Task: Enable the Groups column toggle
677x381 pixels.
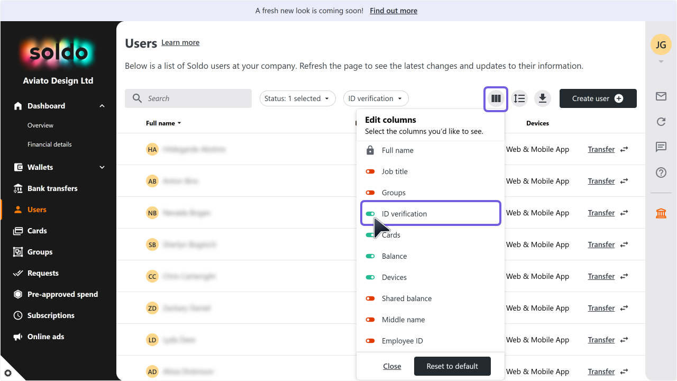Action: [370, 193]
